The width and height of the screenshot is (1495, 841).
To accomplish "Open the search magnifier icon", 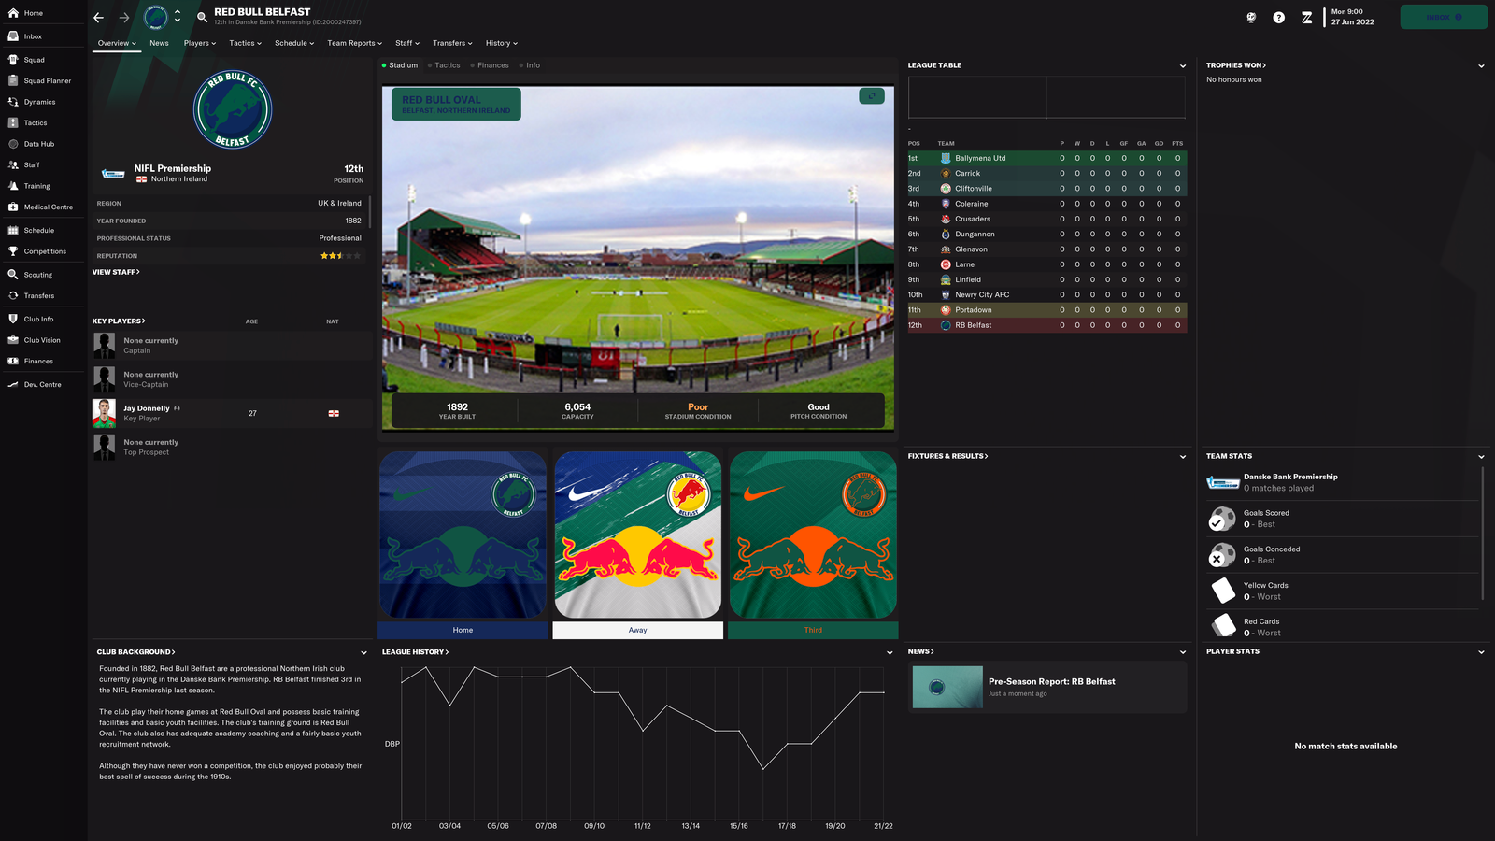I will (x=203, y=18).
